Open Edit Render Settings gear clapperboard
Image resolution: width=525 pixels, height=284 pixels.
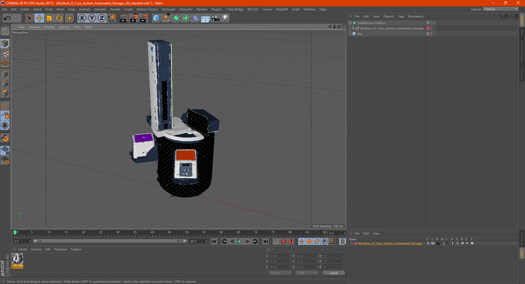tap(144, 18)
